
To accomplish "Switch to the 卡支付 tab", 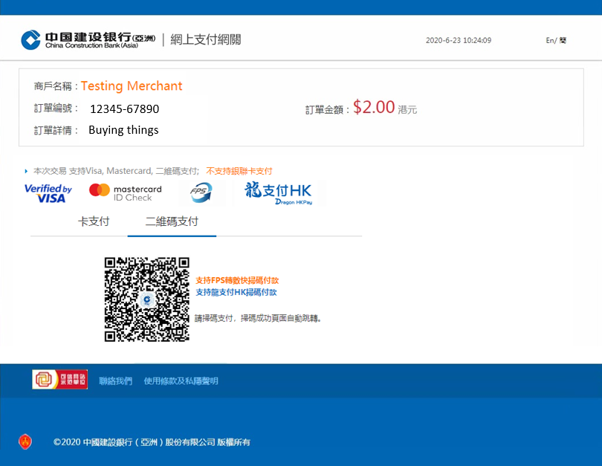I will (x=94, y=221).
